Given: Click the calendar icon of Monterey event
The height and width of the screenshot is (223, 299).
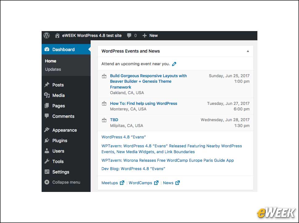Looking at the screenshot, I should 104,104.
